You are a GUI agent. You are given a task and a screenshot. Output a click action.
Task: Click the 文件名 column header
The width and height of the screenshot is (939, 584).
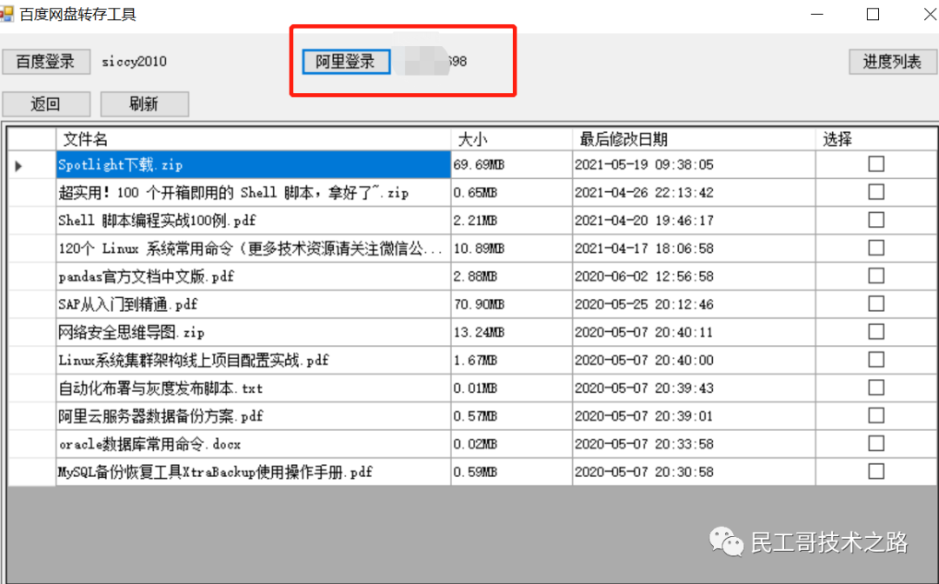tap(253, 139)
